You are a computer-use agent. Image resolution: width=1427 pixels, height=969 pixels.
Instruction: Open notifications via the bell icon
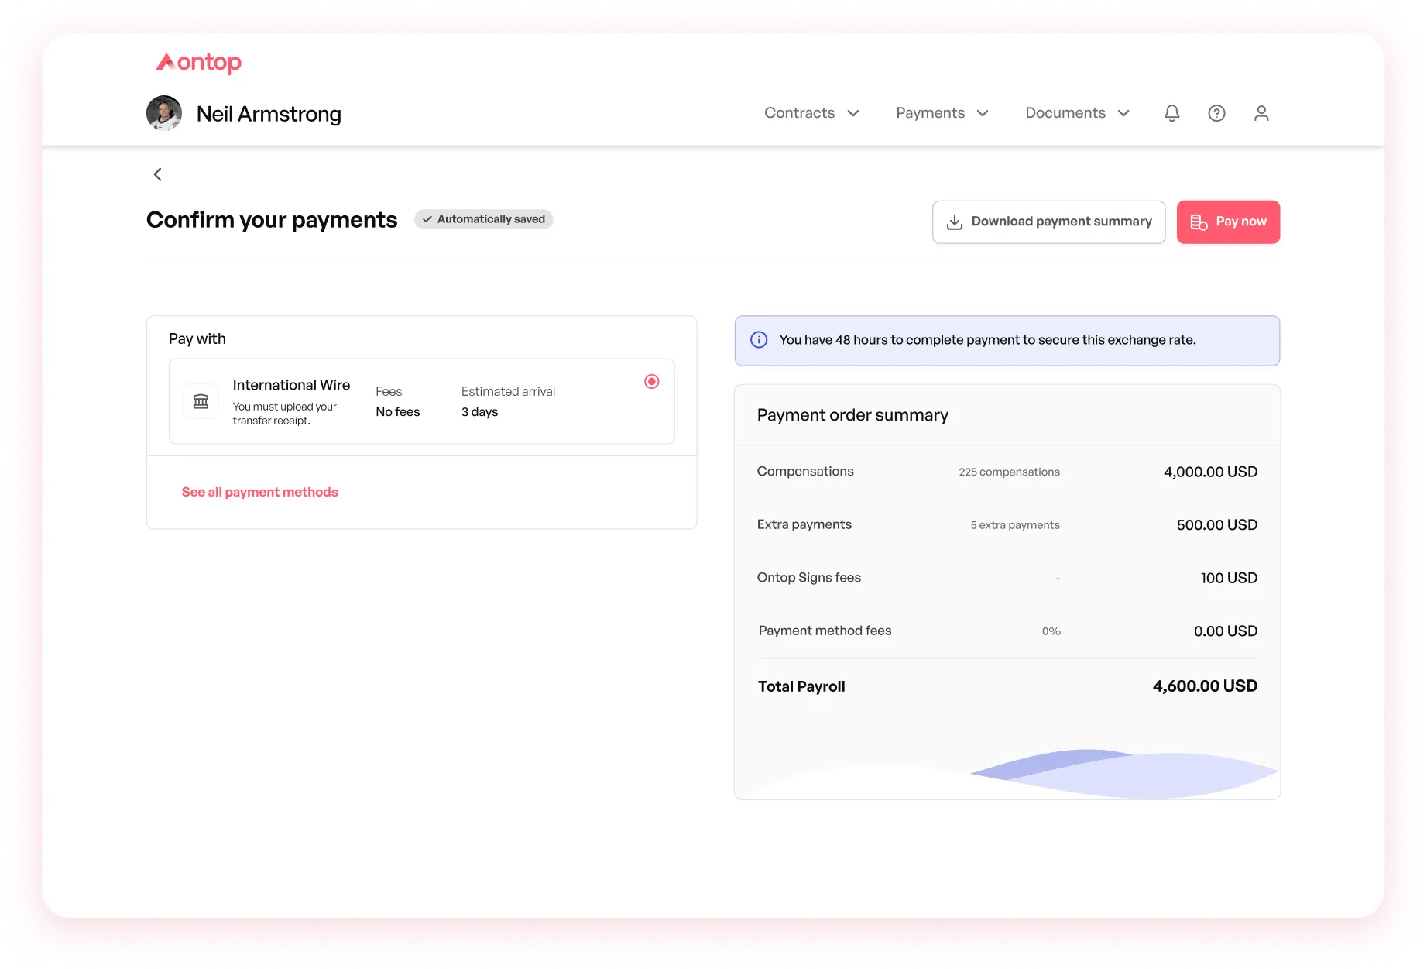click(x=1171, y=113)
